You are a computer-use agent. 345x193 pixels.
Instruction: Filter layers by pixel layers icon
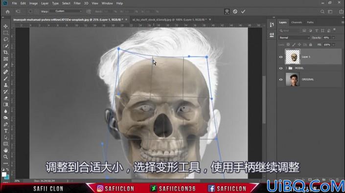tap(304, 31)
